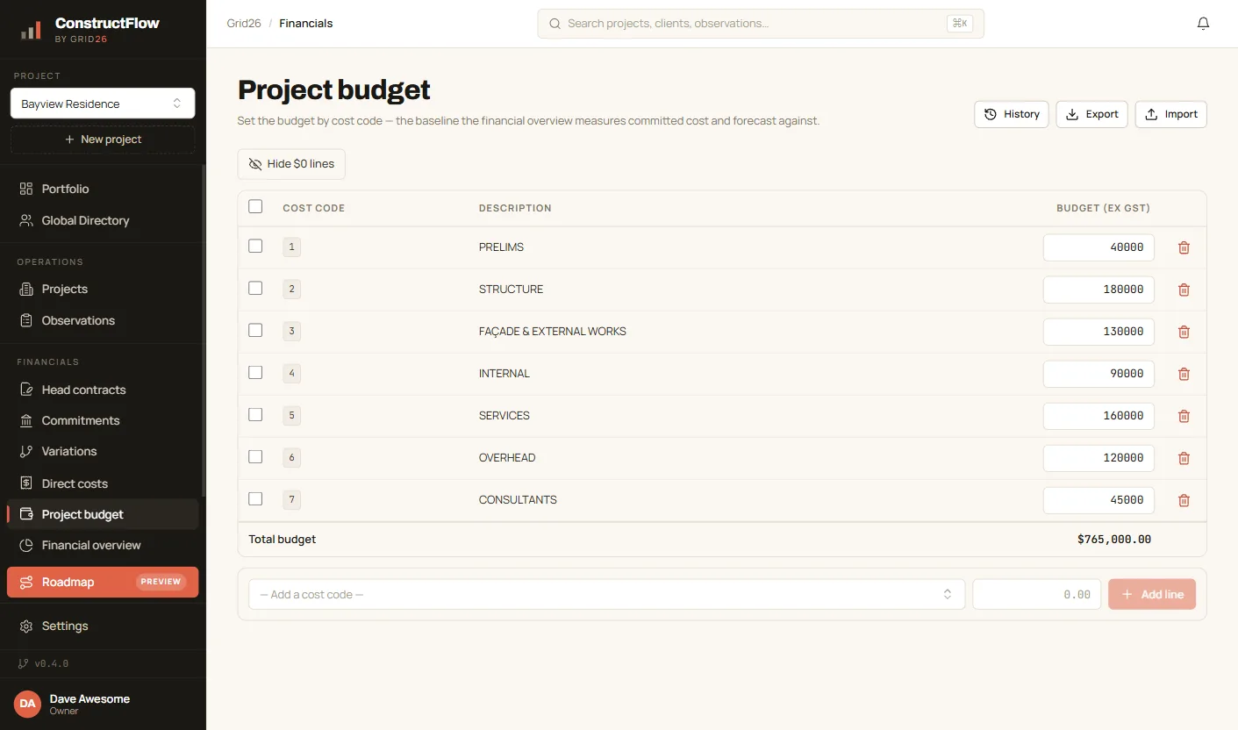Image resolution: width=1238 pixels, height=730 pixels.
Task: Edit the CONSULTANTS budget 45000 field
Action: pyautogui.click(x=1098, y=500)
